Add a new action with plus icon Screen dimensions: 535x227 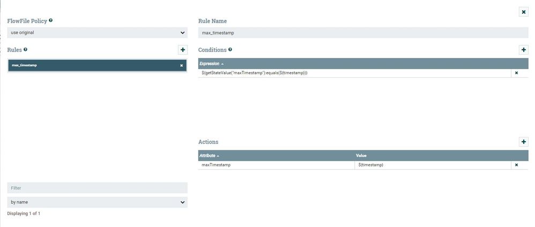(x=524, y=142)
